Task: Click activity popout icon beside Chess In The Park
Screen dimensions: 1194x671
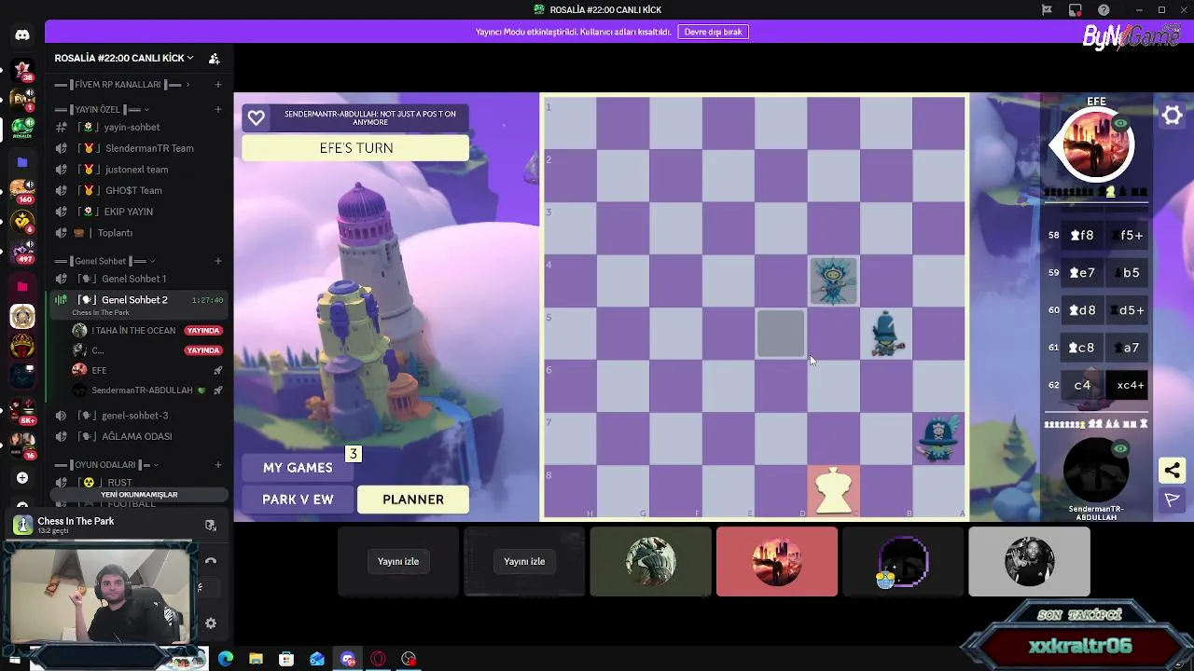Action: coord(211,526)
